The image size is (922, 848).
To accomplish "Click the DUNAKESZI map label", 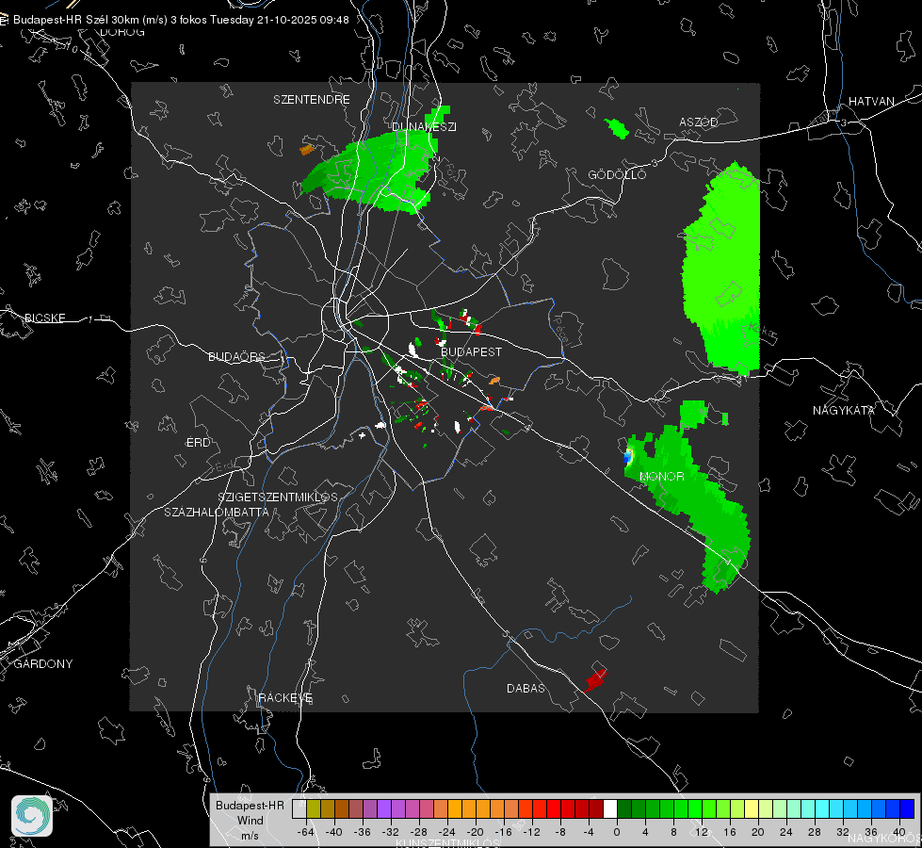I will pos(424,126).
